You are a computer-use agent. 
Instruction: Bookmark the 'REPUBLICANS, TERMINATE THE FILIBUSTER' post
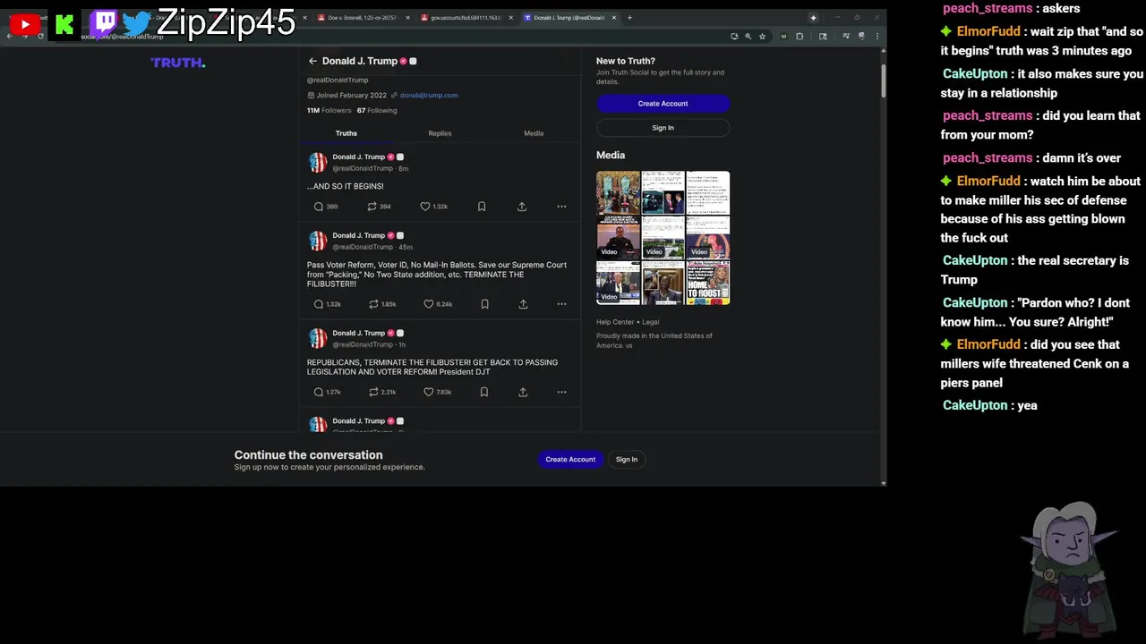point(484,392)
